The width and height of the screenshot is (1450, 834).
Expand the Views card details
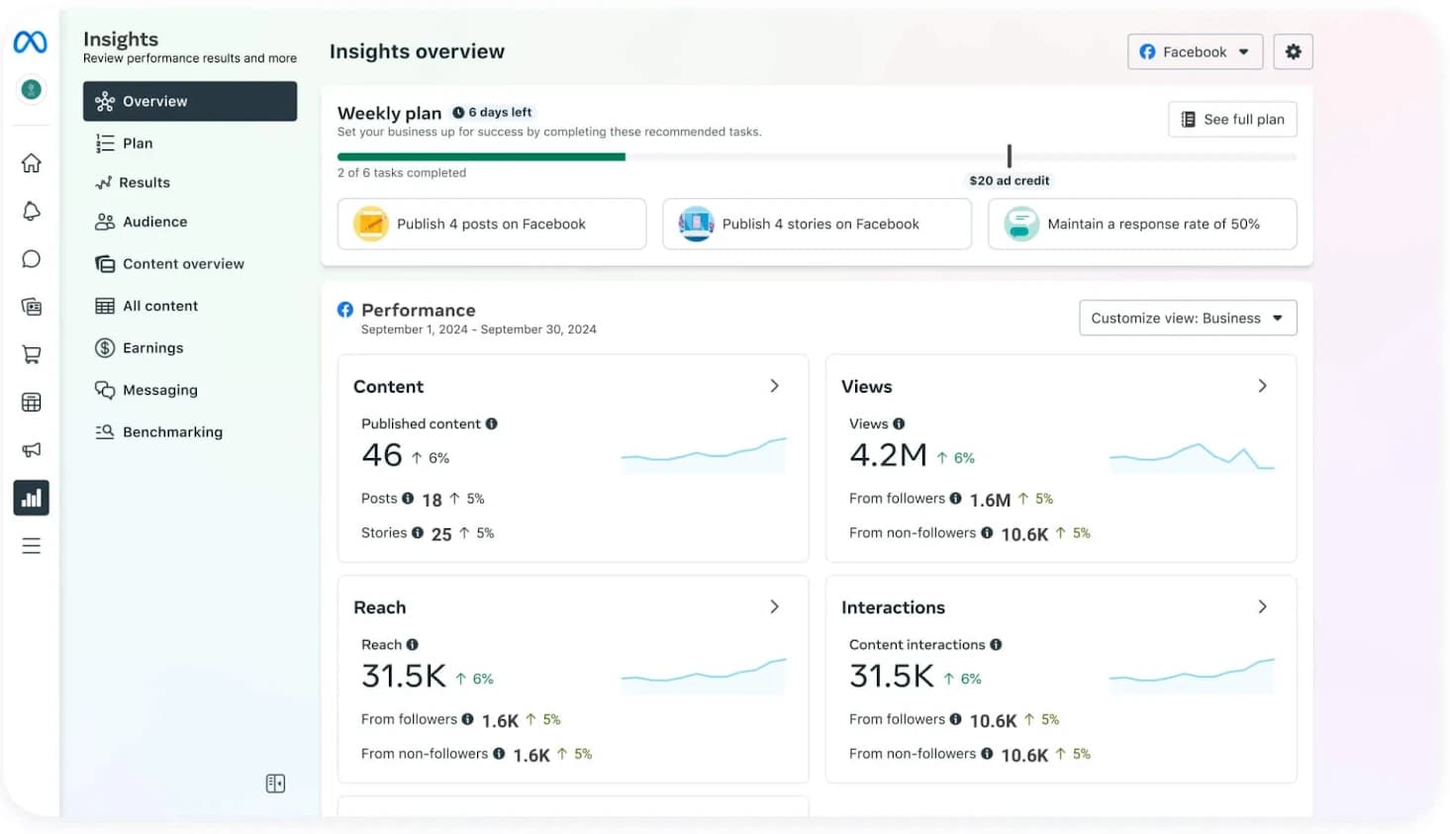point(1262,386)
